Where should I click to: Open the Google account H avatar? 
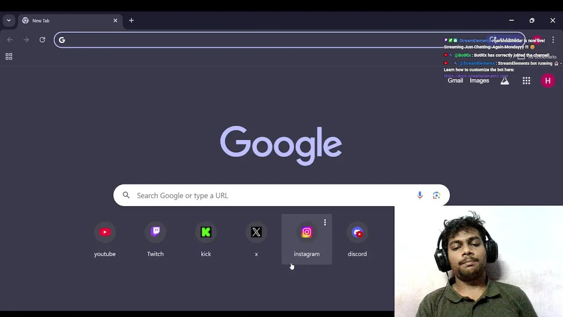548,81
